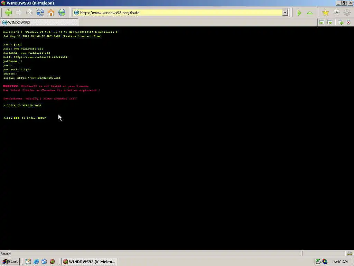Switch to the next tab icon
The image size is (354, 266).
[330, 22]
